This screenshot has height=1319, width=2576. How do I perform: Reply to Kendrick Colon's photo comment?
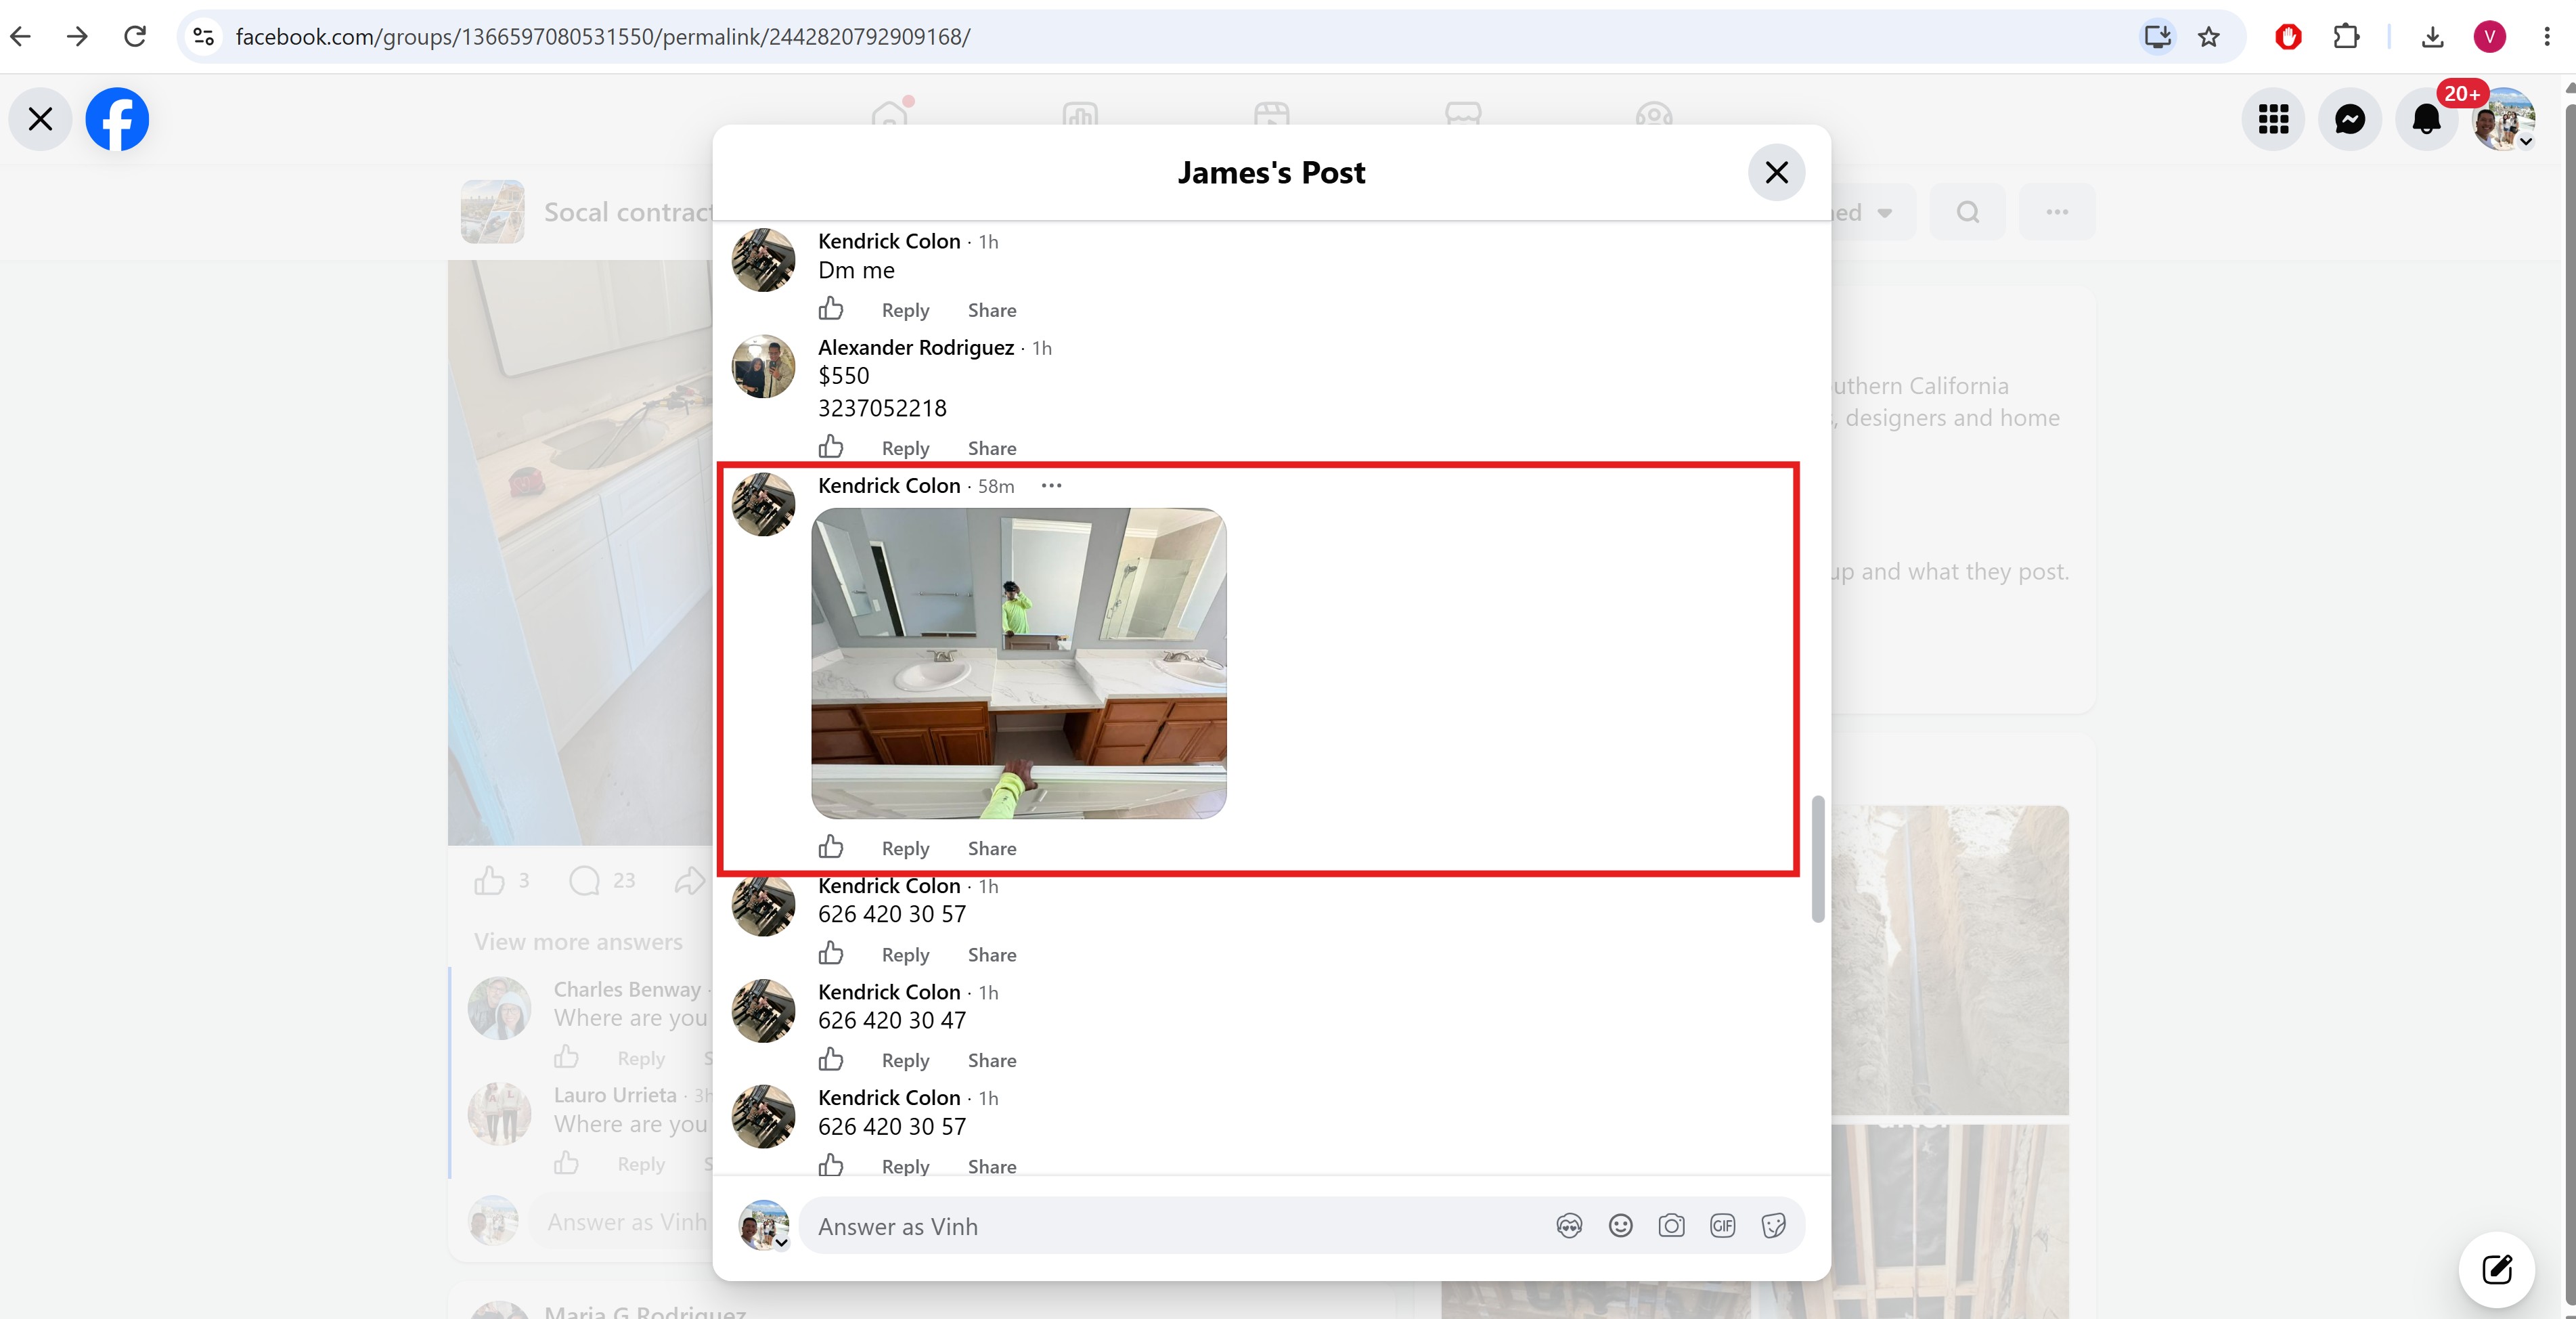click(x=905, y=848)
